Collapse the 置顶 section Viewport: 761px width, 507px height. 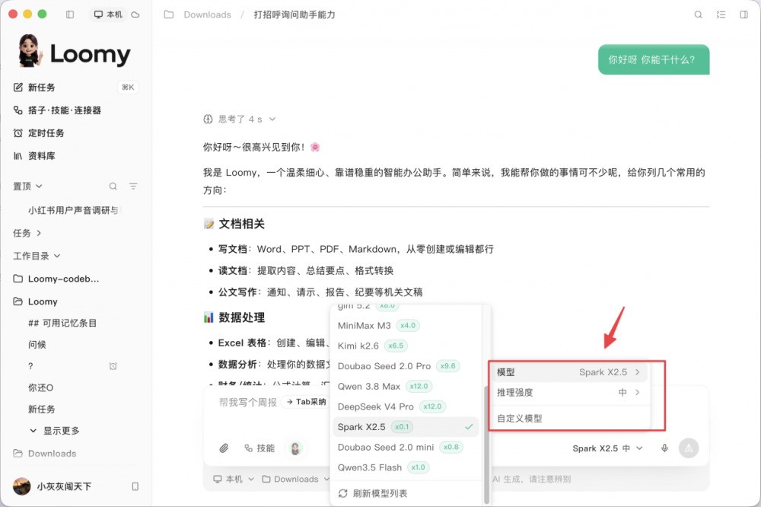coord(27,186)
